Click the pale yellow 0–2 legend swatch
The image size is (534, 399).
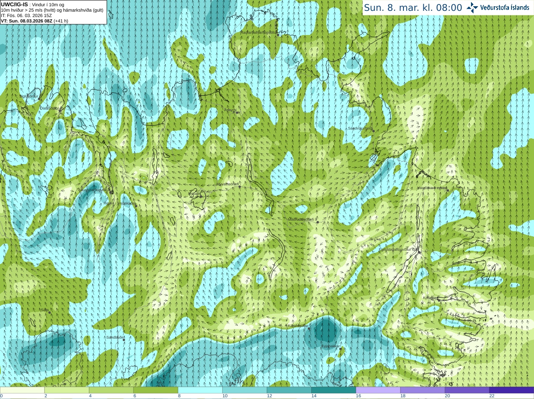point(22,390)
